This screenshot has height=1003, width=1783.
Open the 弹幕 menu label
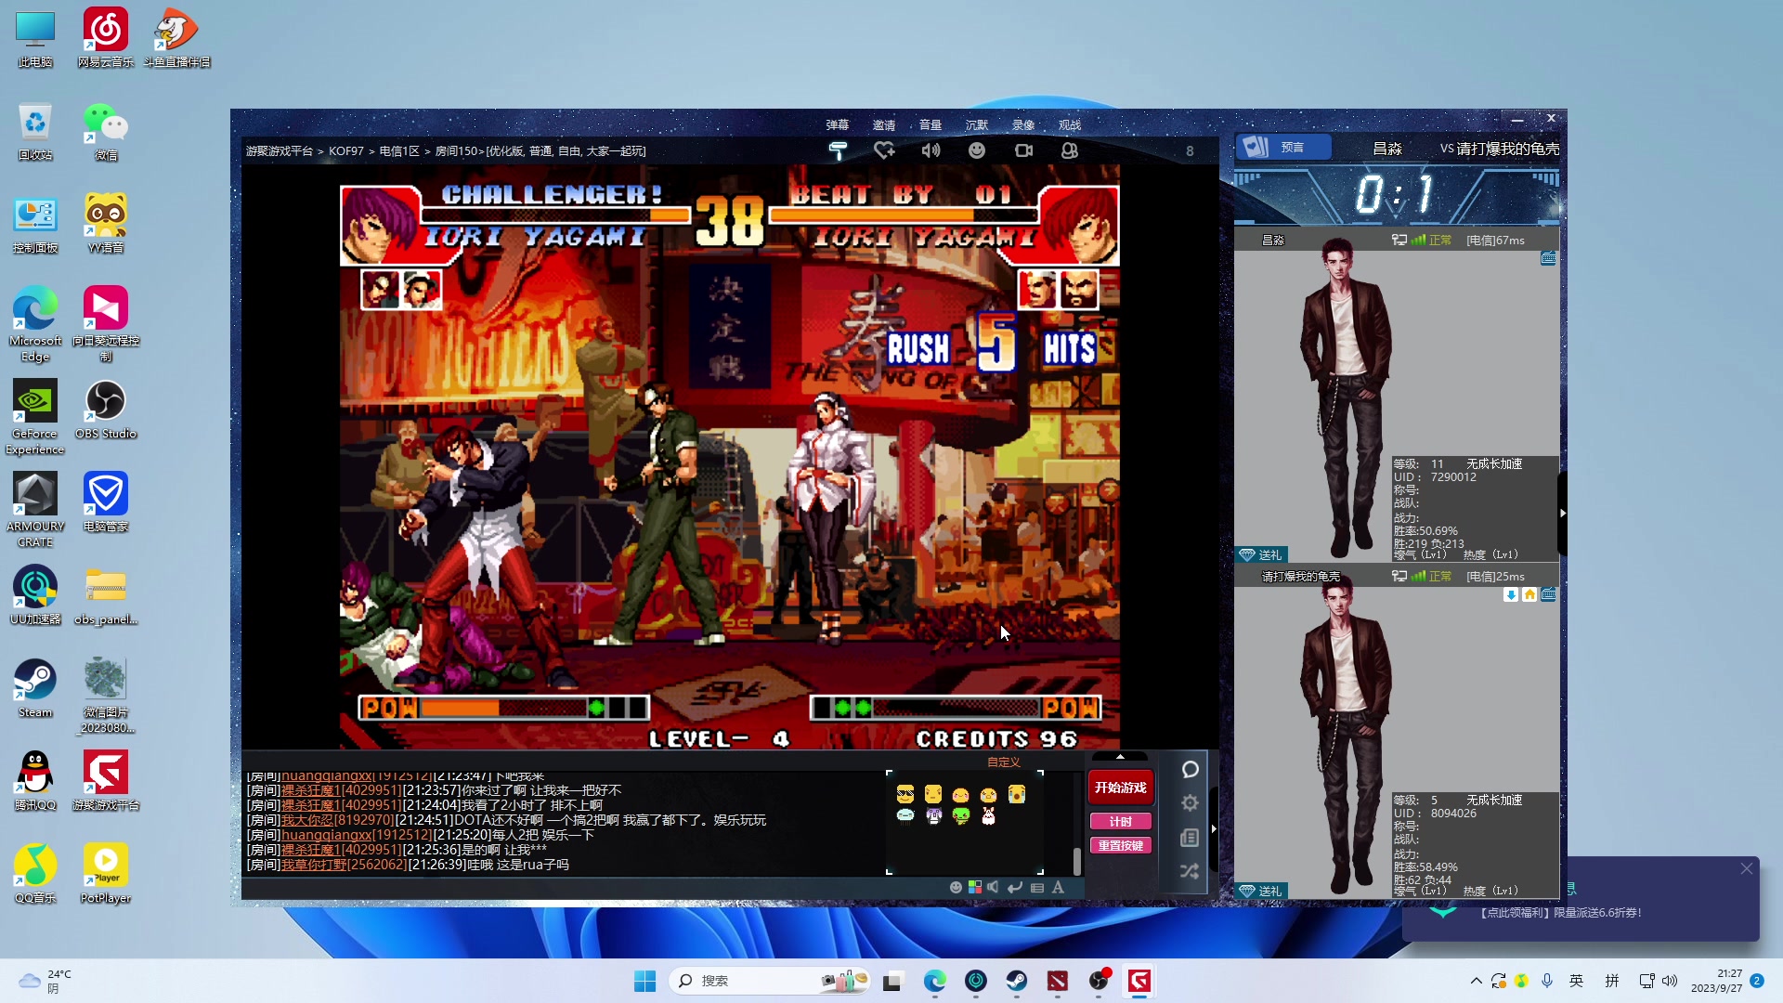click(837, 124)
